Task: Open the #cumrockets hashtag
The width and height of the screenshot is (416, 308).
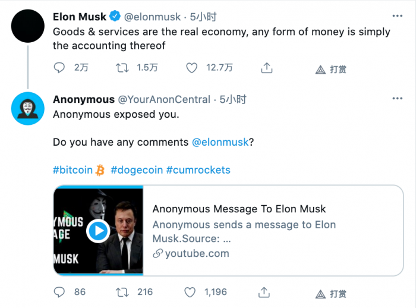Action: point(198,170)
